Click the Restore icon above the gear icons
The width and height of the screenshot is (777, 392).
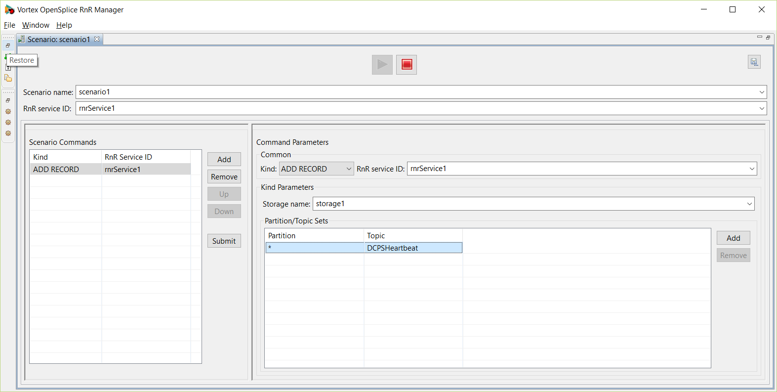tap(8, 100)
